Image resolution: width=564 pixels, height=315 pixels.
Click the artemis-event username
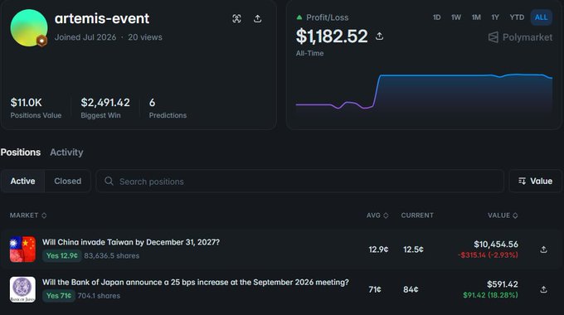click(x=102, y=18)
